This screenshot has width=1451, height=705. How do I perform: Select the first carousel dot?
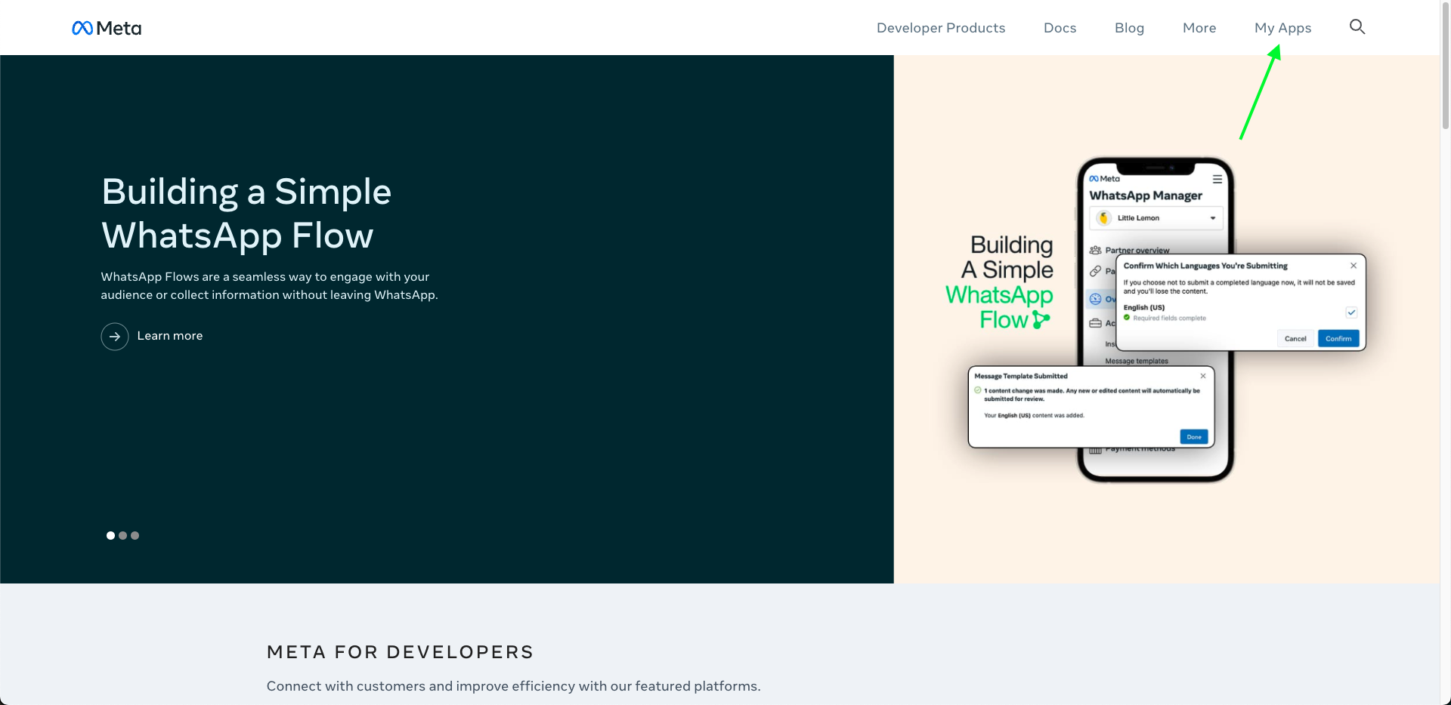point(110,535)
